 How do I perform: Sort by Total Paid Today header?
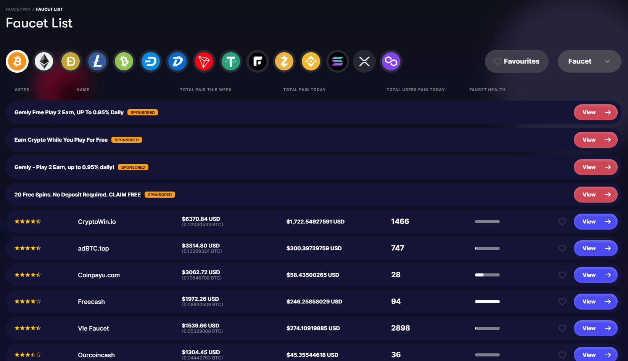pyautogui.click(x=304, y=90)
